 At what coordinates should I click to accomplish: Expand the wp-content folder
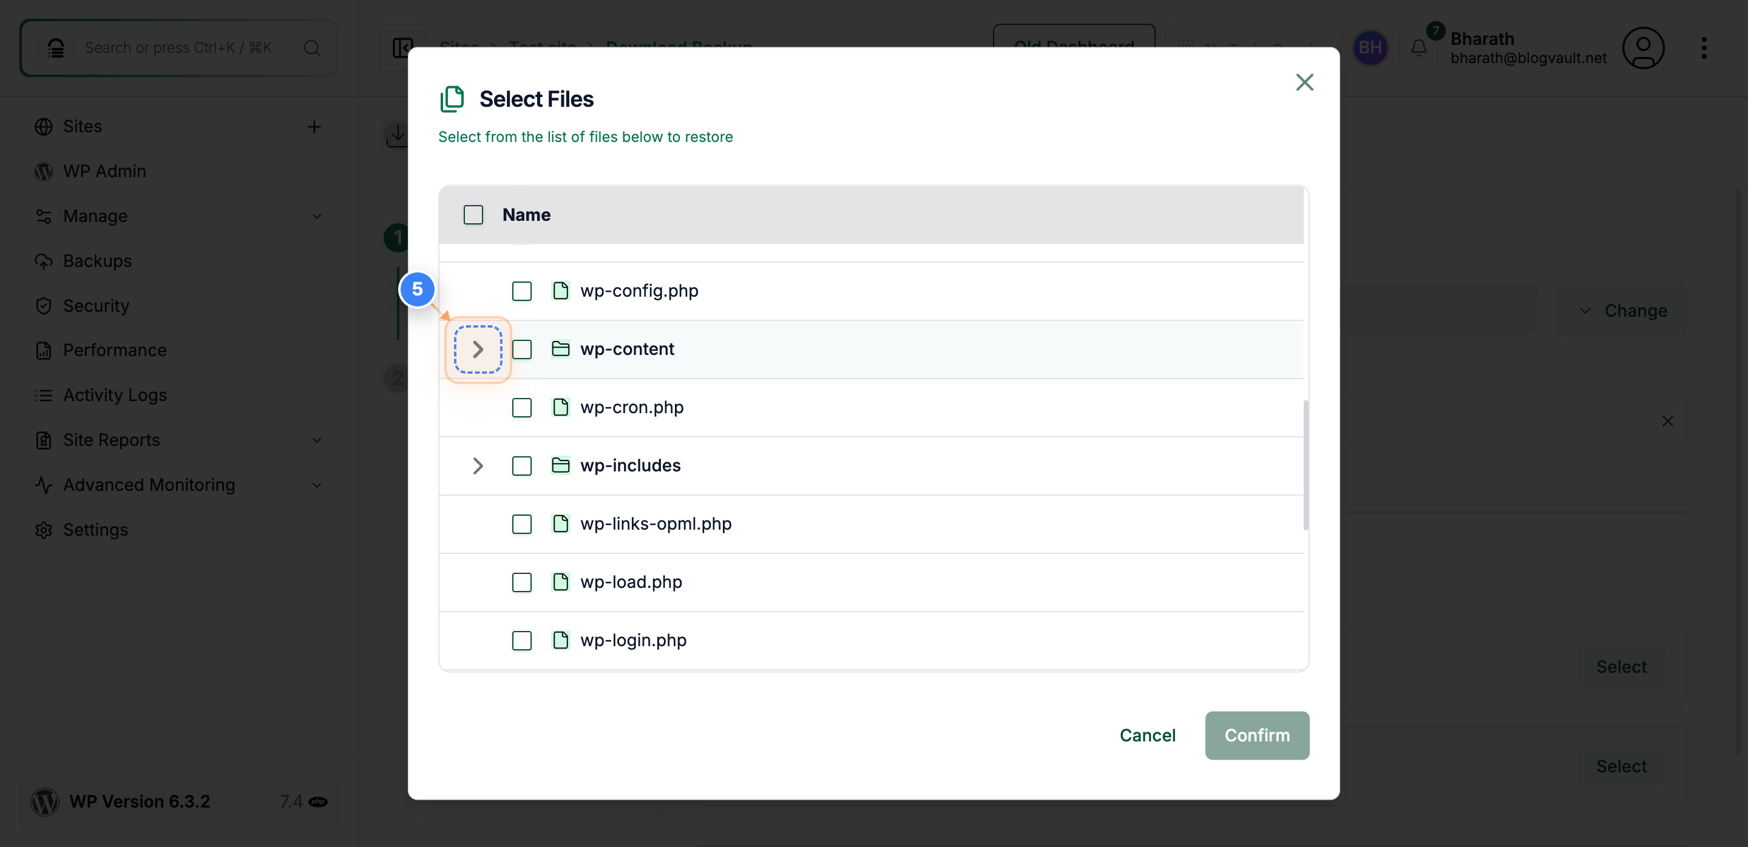[x=478, y=349]
